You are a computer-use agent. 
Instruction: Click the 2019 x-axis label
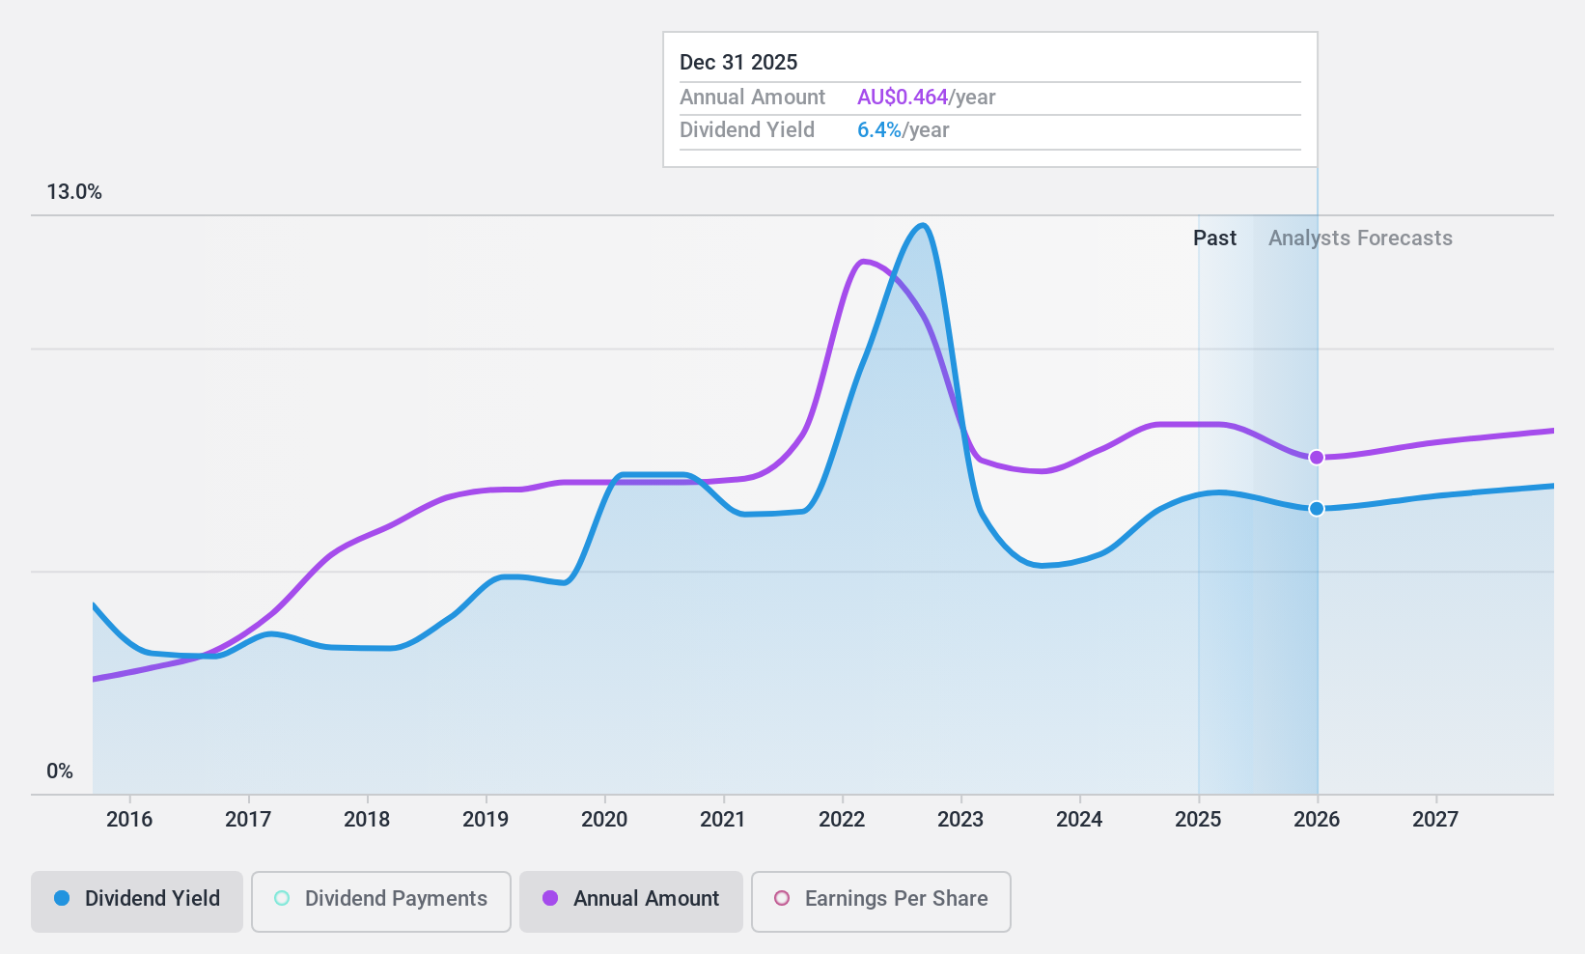click(x=486, y=820)
